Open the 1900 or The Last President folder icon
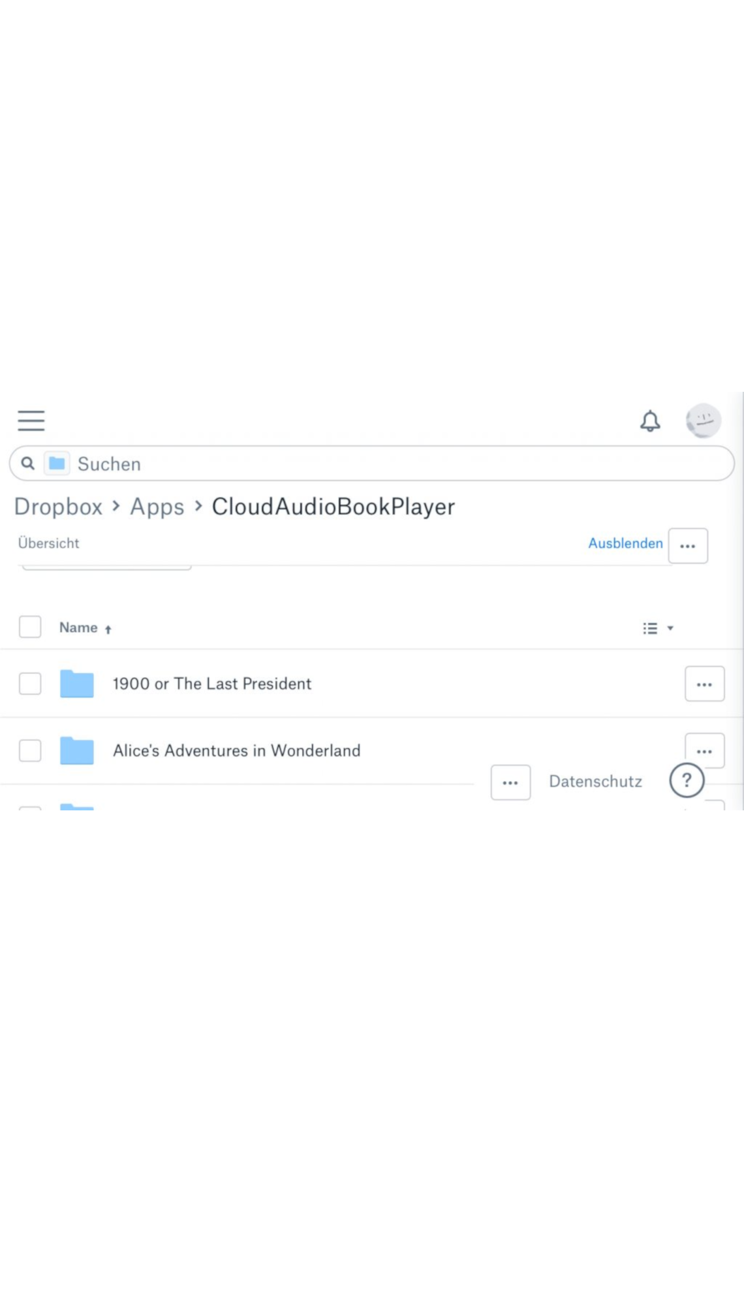This screenshot has width=744, height=1306. pos(77,684)
